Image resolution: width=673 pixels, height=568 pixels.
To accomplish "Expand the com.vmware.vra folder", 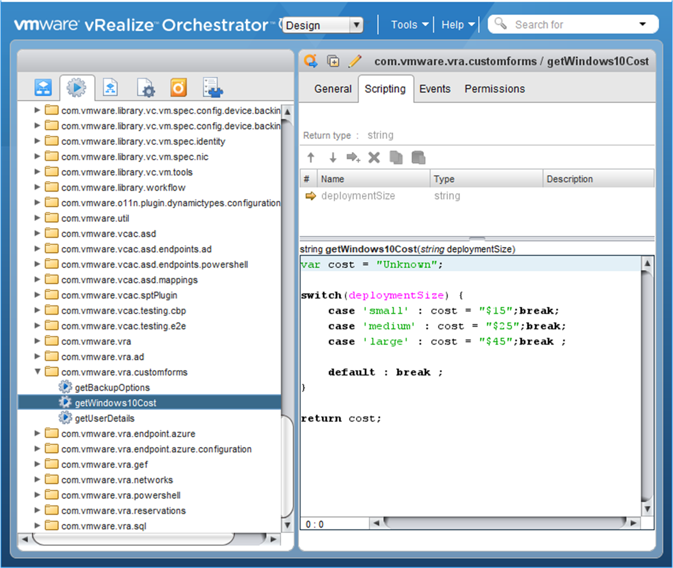I will tap(37, 341).
